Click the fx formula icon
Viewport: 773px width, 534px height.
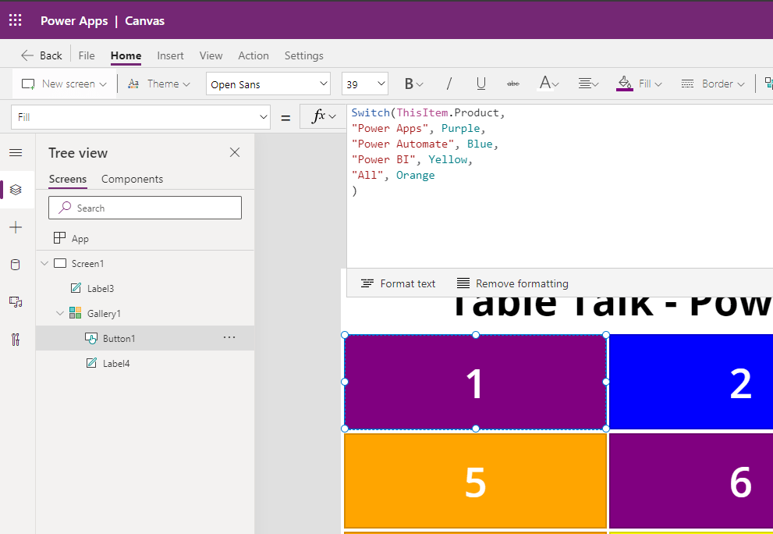click(324, 116)
